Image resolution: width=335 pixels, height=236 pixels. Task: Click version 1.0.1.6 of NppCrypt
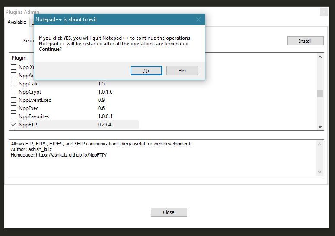point(105,91)
